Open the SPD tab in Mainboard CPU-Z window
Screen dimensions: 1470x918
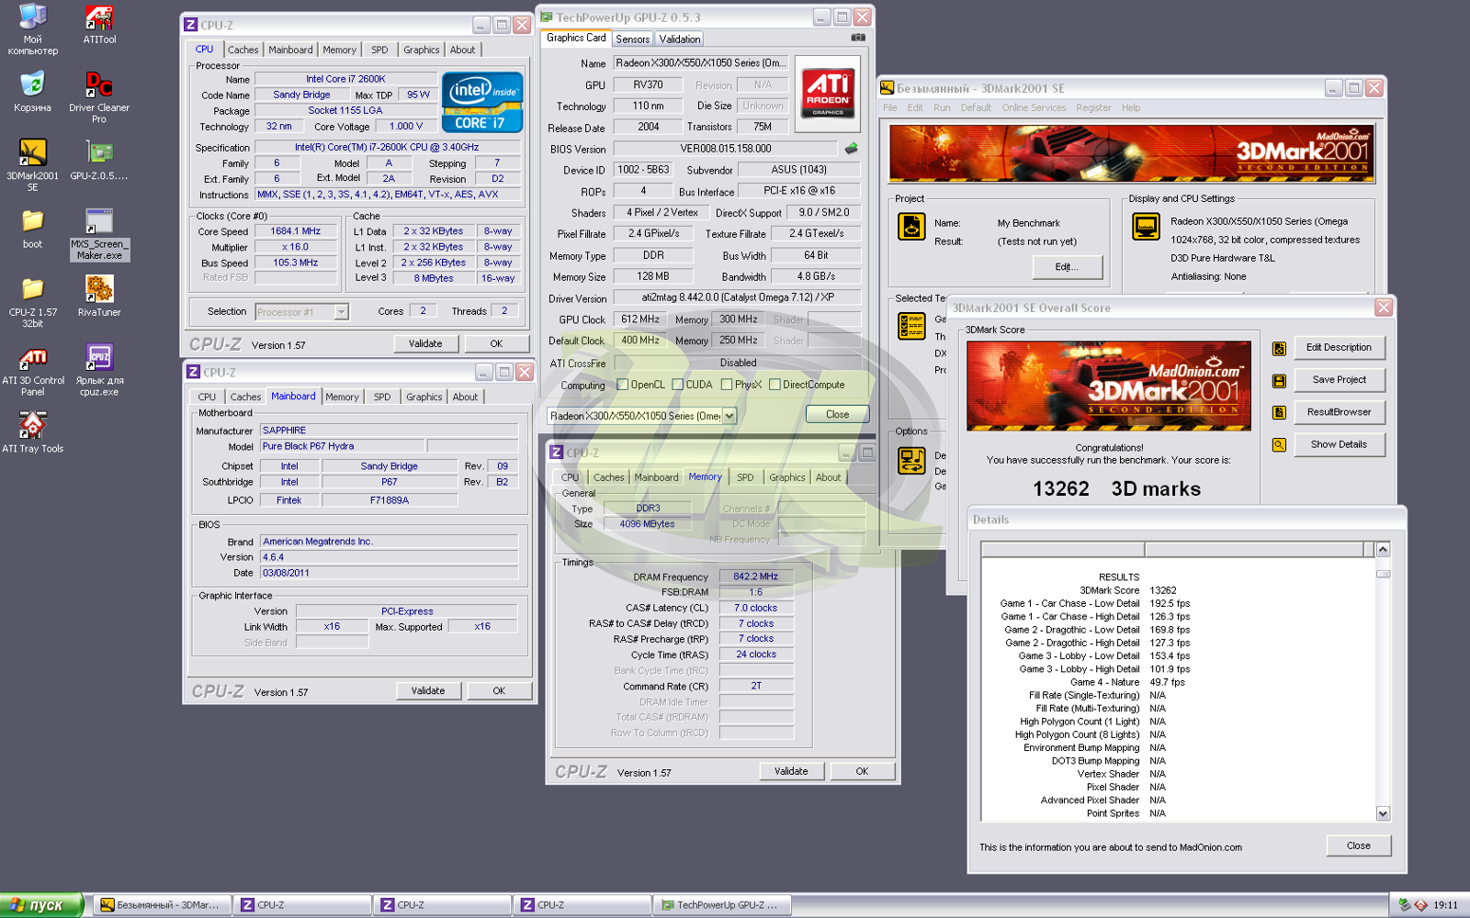click(x=382, y=397)
